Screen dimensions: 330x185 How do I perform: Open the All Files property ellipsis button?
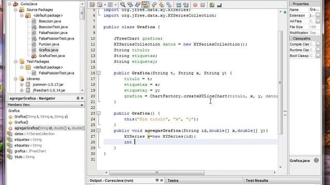tap(318, 21)
